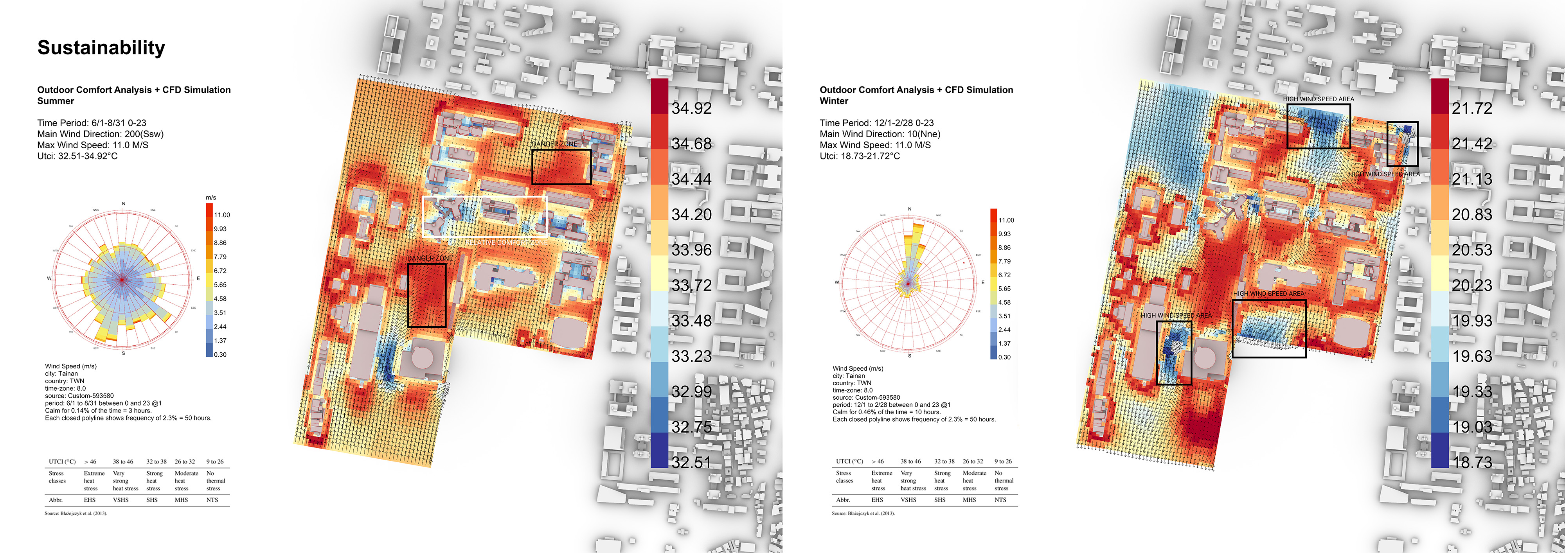Viewport: 1565px width, 553px height.
Task: Click the "Sustainability" page title
Action: click(x=101, y=48)
